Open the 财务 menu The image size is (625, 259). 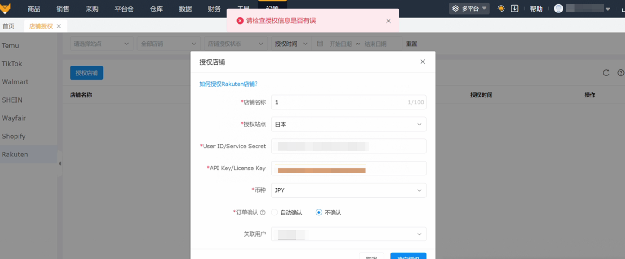(x=214, y=9)
